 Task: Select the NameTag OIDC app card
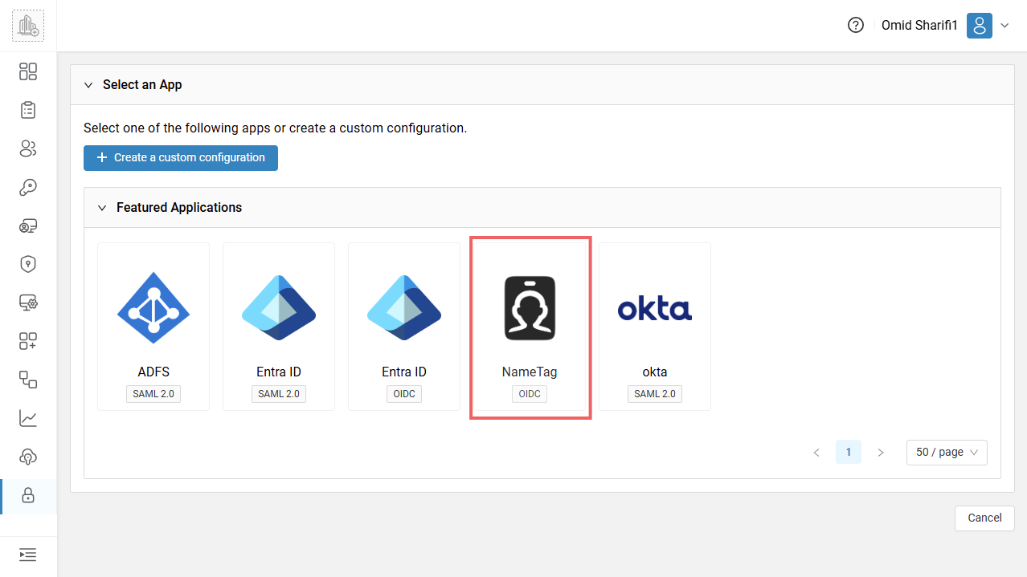tap(530, 327)
